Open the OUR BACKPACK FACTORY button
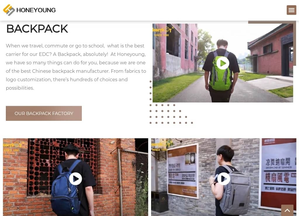Viewport: 299px width, 216px height. coord(44,114)
